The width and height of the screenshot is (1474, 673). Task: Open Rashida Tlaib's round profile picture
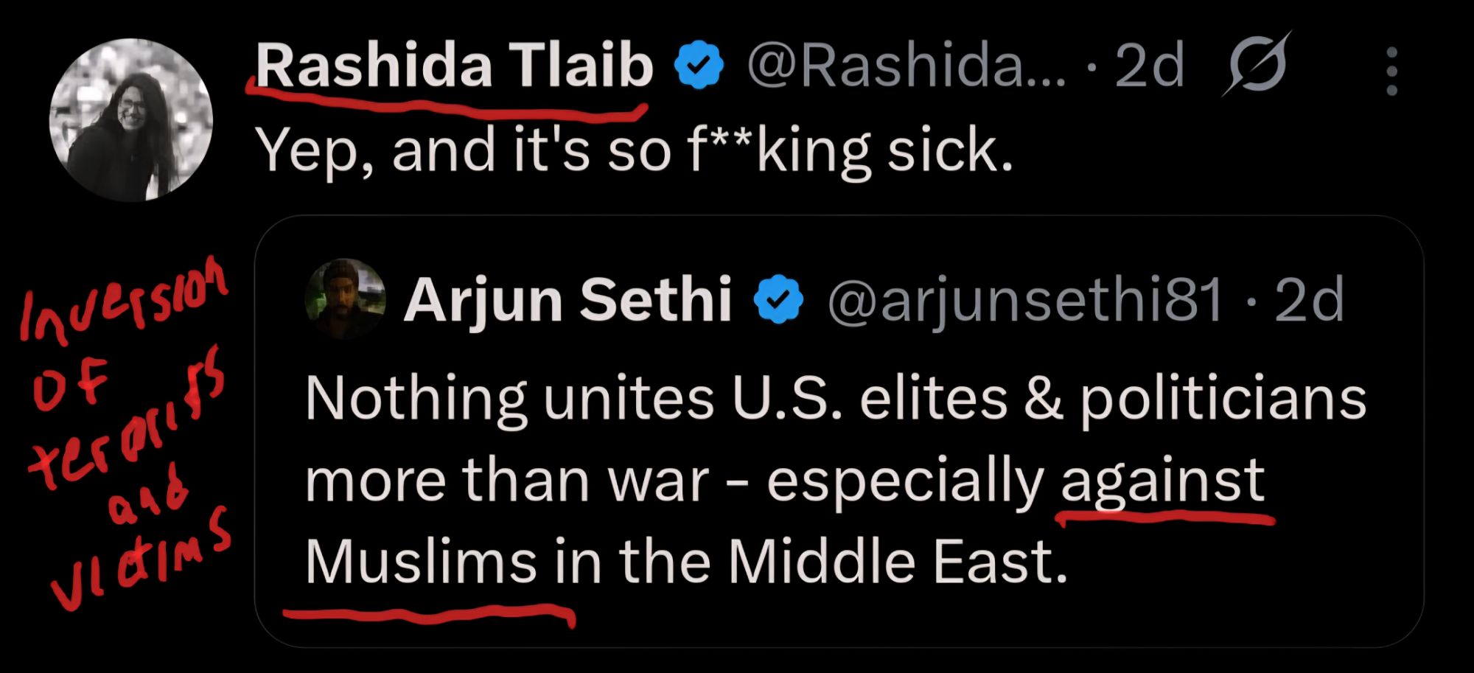click(x=131, y=120)
